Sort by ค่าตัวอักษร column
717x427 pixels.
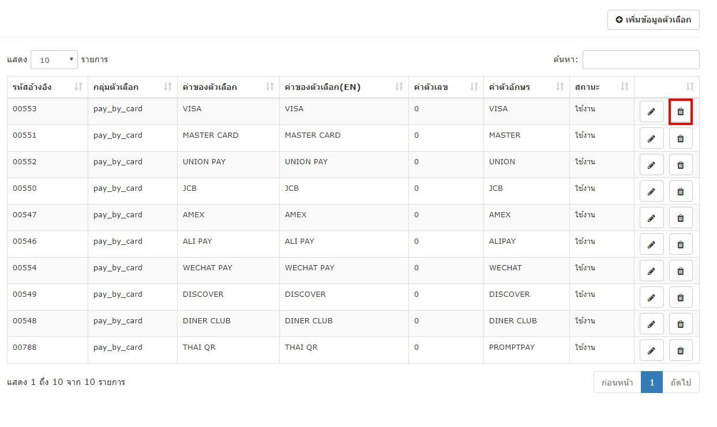click(527, 87)
